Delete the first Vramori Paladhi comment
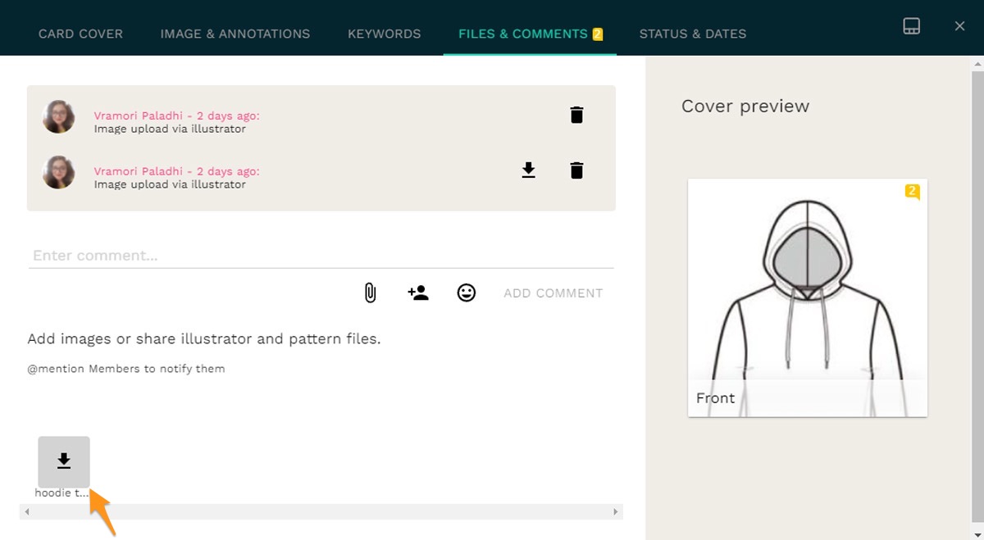This screenshot has width=984, height=540. coord(576,115)
